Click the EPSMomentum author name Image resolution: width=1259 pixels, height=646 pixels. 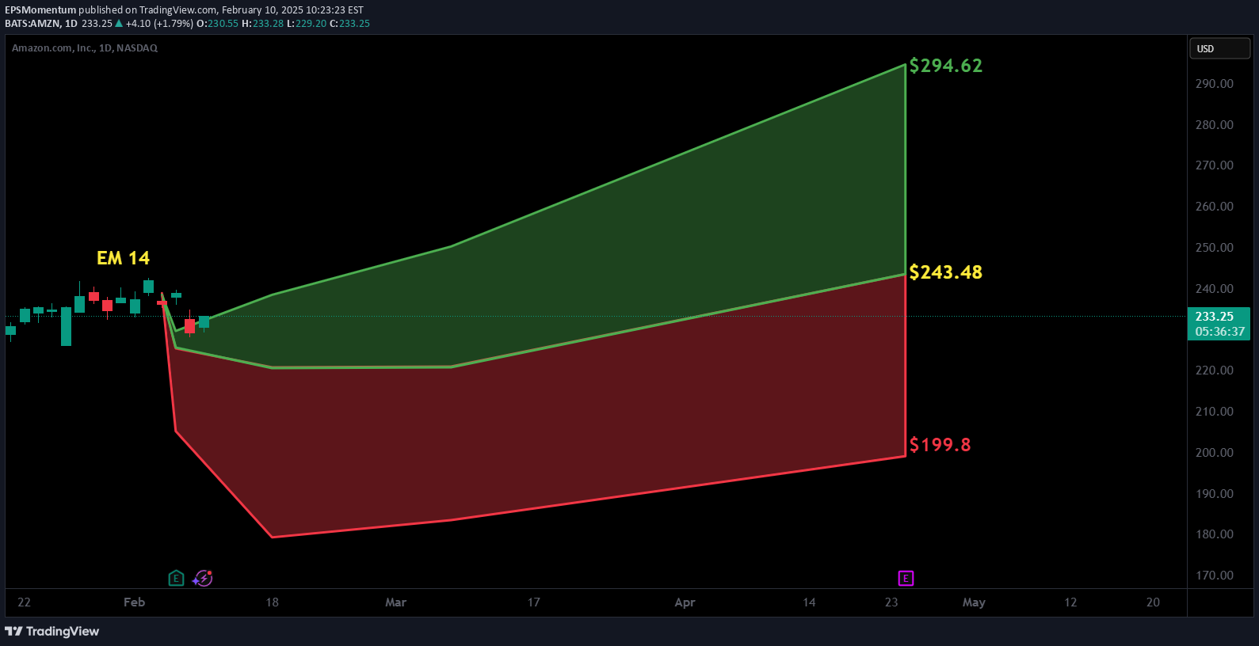(40, 10)
